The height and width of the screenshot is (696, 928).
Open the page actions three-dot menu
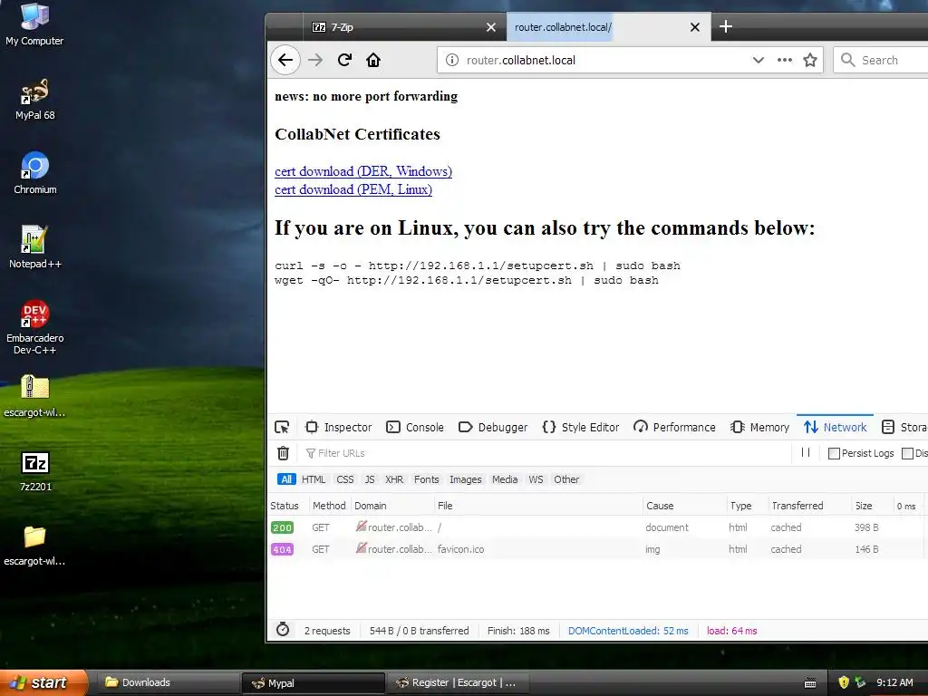click(x=785, y=60)
